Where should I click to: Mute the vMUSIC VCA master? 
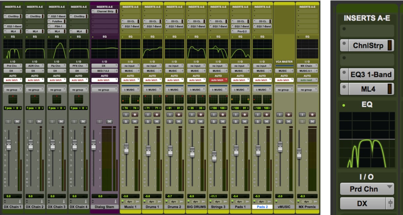pyautogui.click(x=288, y=121)
